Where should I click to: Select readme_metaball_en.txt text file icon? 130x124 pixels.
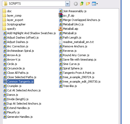(x=61, y=42)
